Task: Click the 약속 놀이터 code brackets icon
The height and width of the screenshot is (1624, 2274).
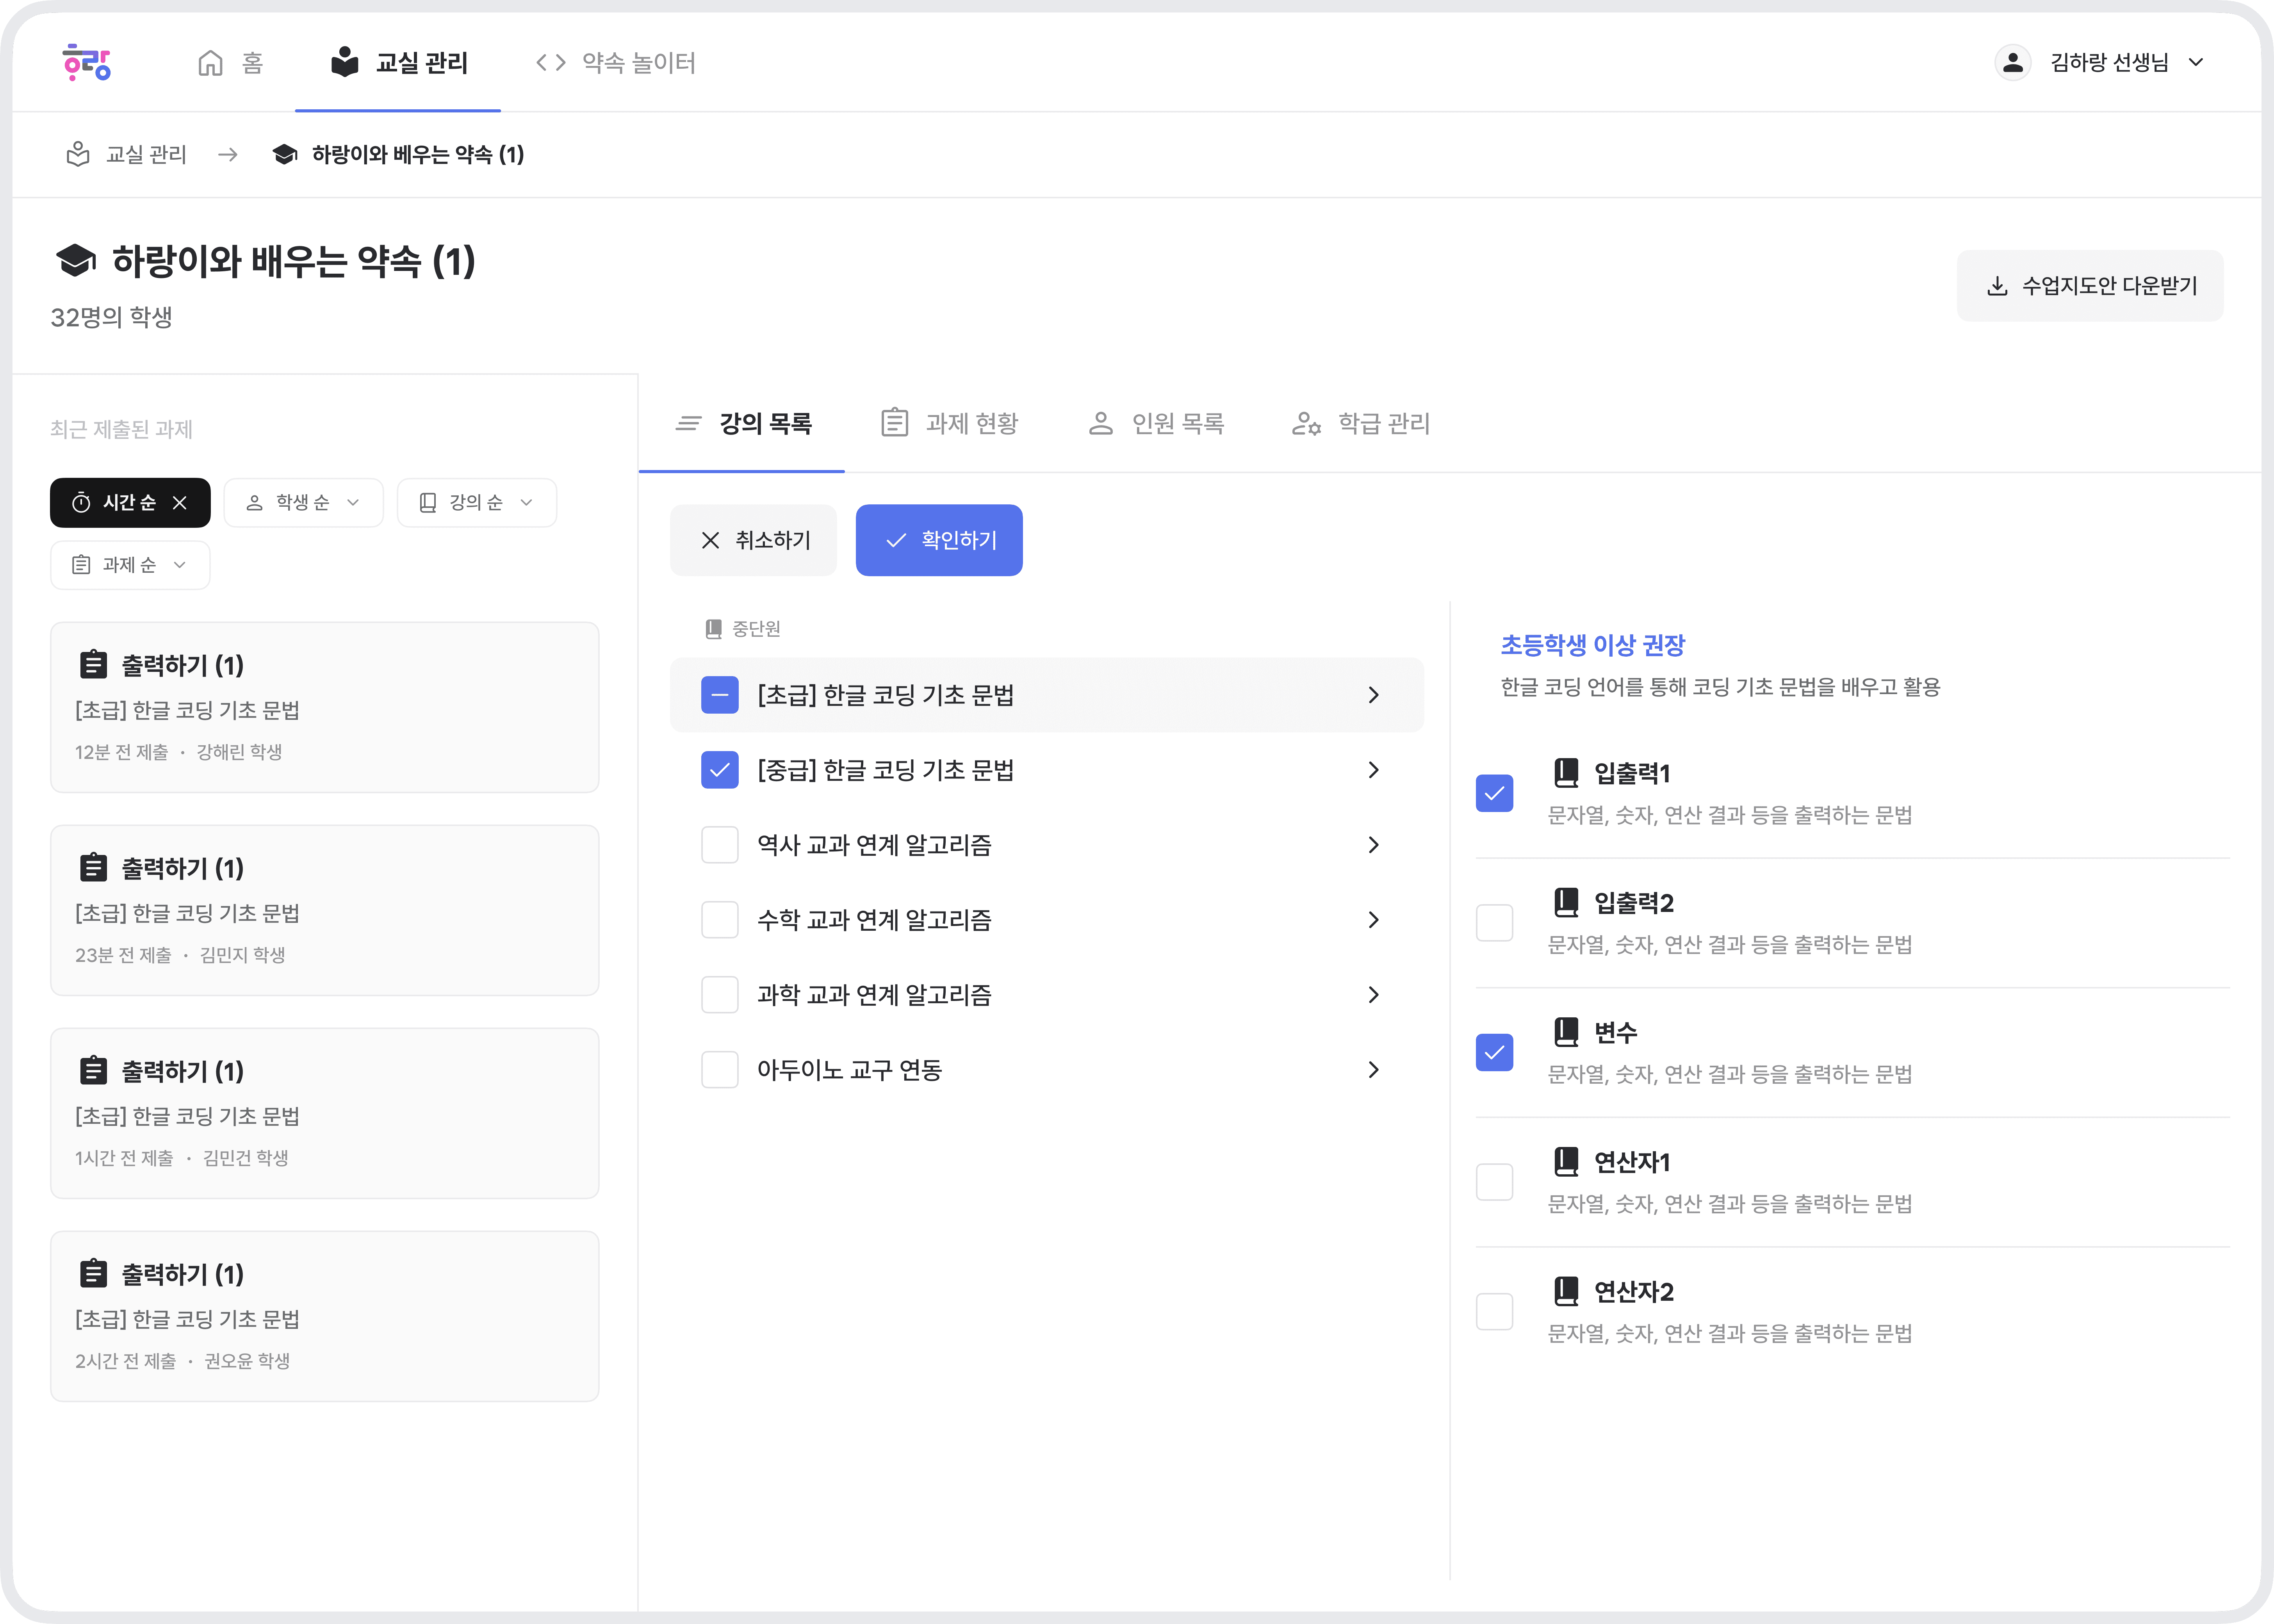Action: coord(551,63)
